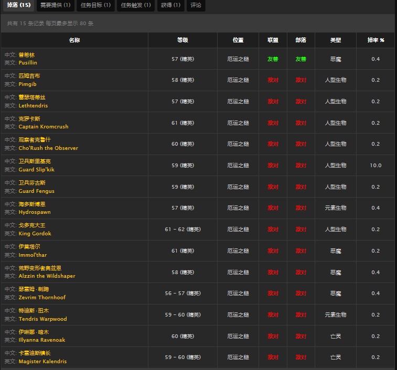397x370 pixels.
Task: Sort table by 名称 column header
Action: 74,40
